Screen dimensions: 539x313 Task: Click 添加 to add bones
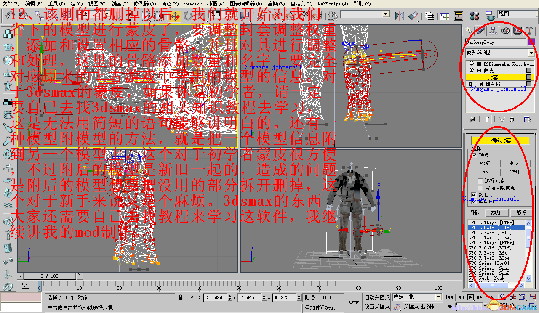[x=496, y=213]
